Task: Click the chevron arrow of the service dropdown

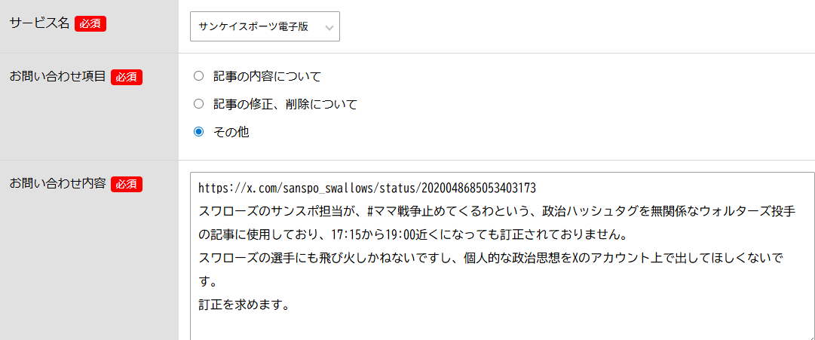Action: click(329, 27)
